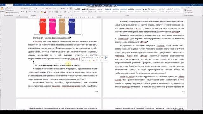Click the Общий доступ (Share) button
Image resolution: width=203 pixels, height=114 pixels.
(196, 5)
